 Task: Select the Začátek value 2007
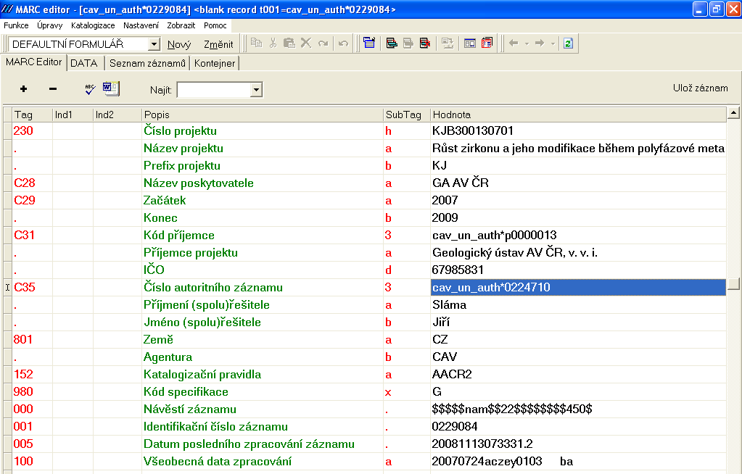578,201
